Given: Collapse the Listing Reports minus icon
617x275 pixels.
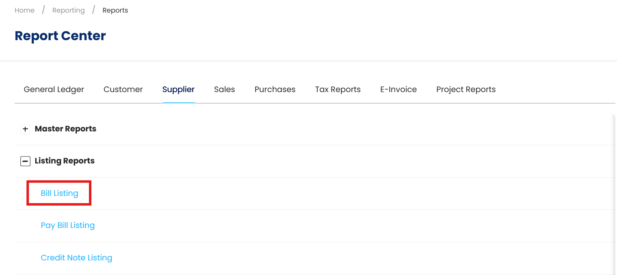Looking at the screenshot, I should click(25, 161).
